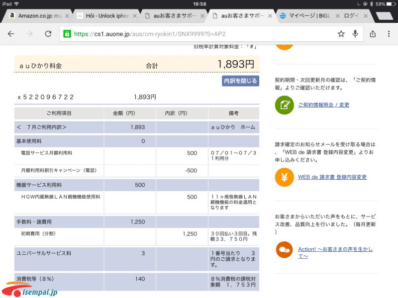
Task: Start voice search with the microphone
Action: tap(355, 34)
